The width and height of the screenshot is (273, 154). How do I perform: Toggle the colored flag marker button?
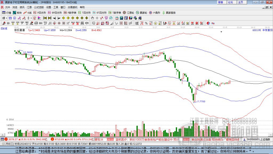39,18
